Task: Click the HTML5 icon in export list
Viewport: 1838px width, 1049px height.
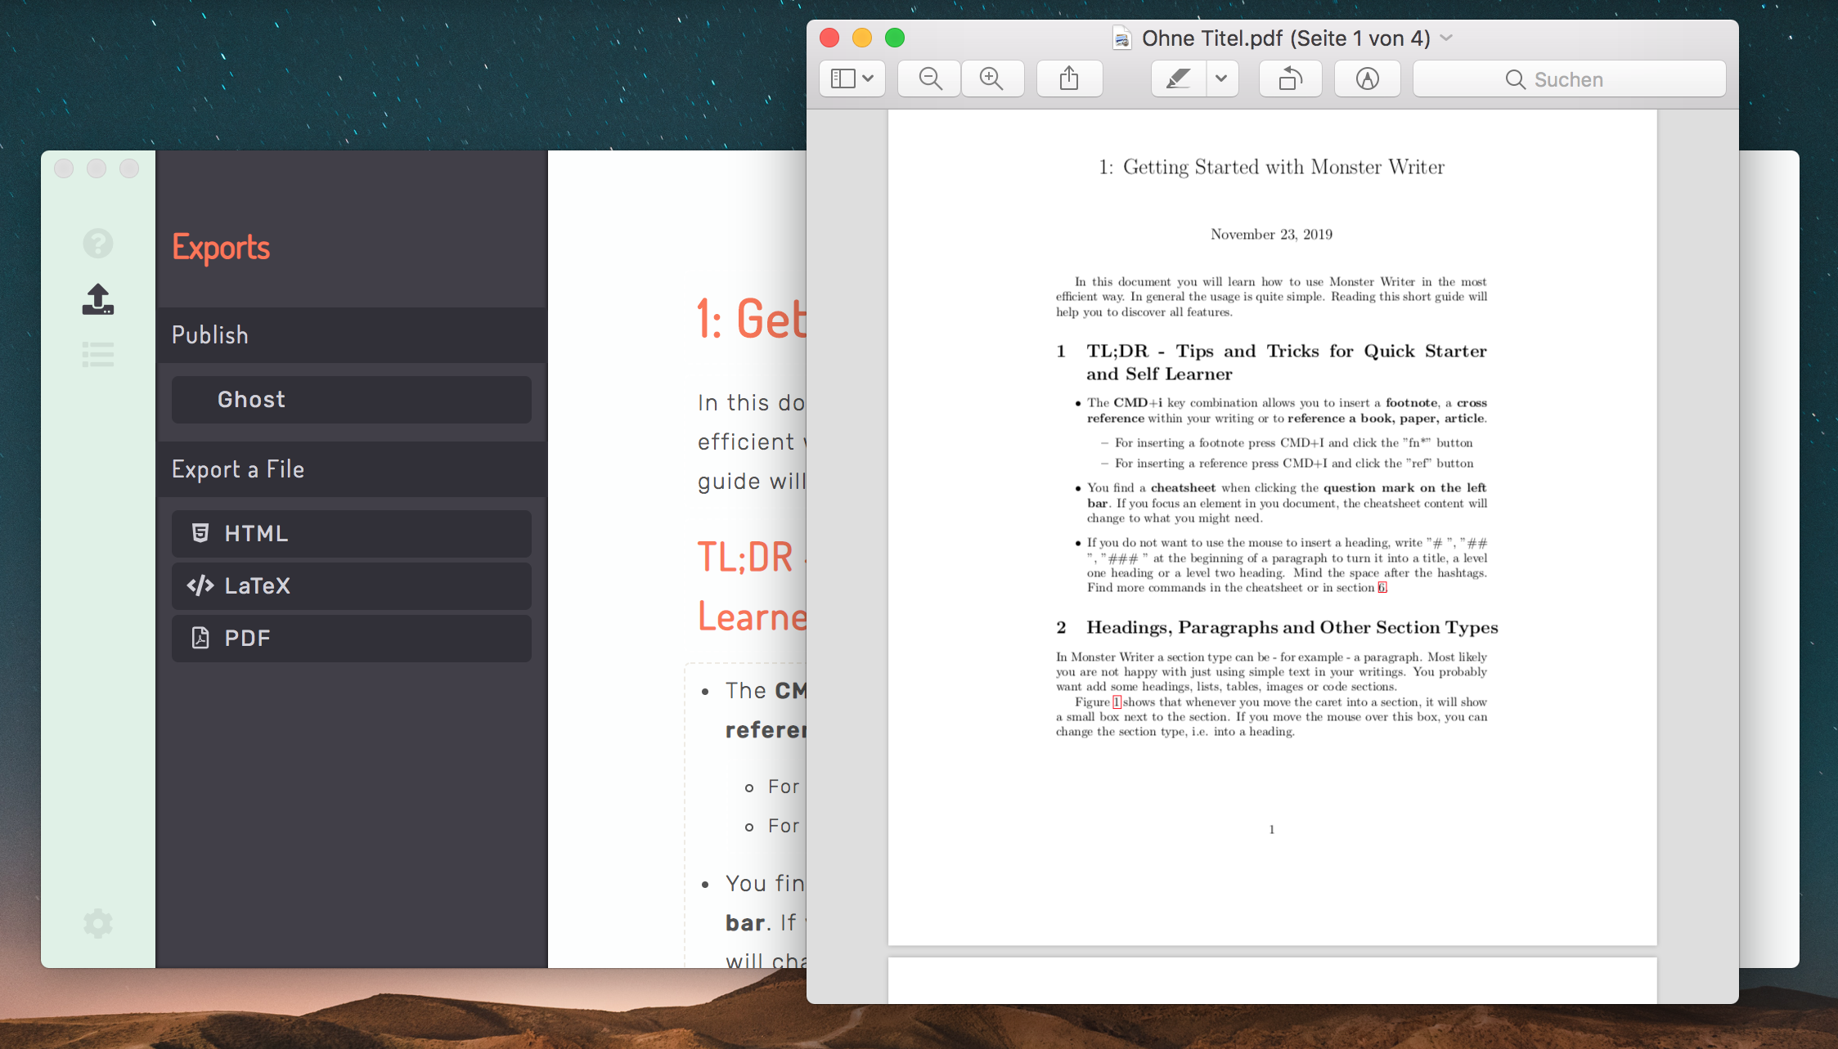Action: point(200,533)
